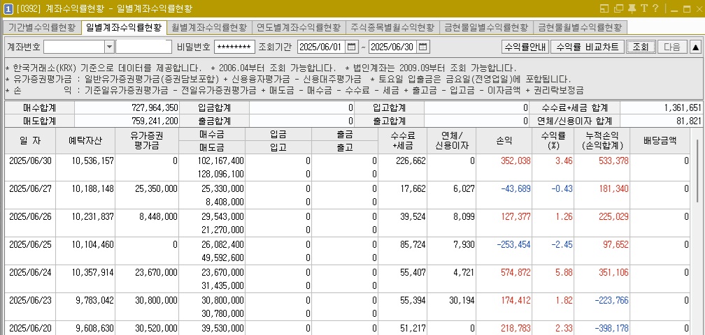The height and width of the screenshot is (335, 705).
Task: Click the 연체/신용이자 합계 label
Action: point(575,121)
